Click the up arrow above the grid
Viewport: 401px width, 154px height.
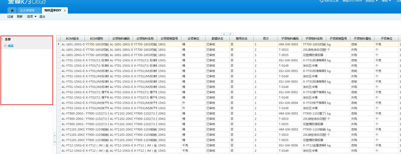tap(224, 34)
